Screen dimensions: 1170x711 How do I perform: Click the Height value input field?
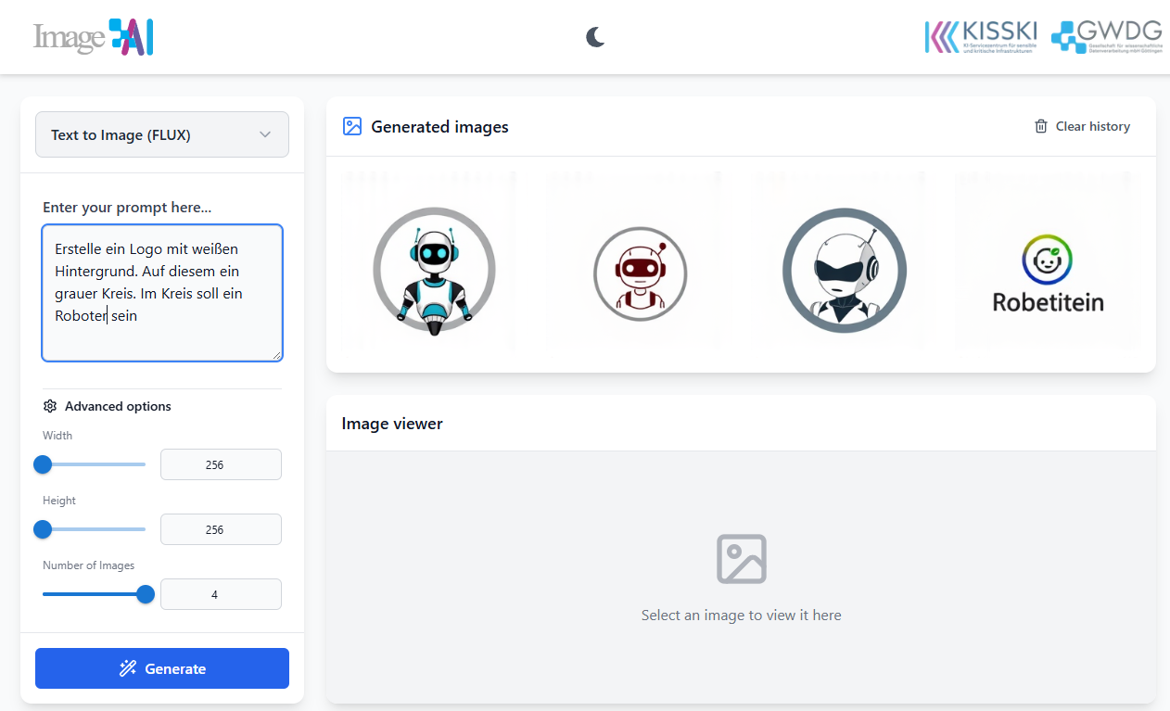[221, 529]
